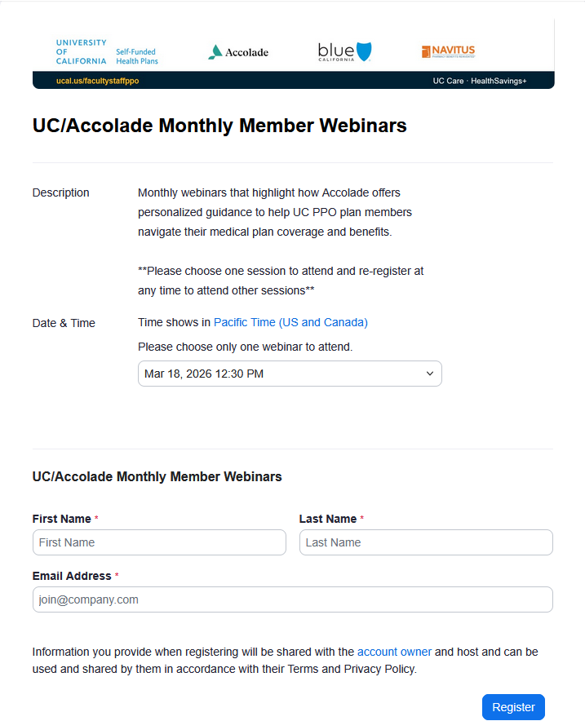Click the Email Address field label
Screen dimensions: 585x721
point(72,576)
